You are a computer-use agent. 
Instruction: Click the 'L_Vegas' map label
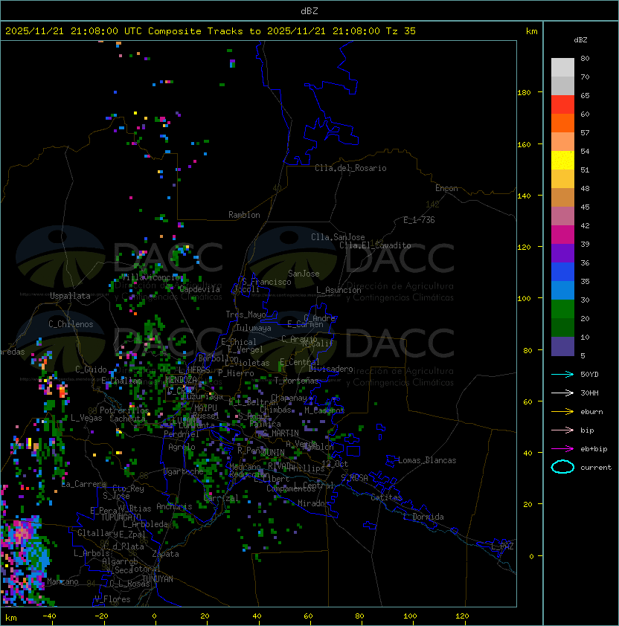click(86, 418)
